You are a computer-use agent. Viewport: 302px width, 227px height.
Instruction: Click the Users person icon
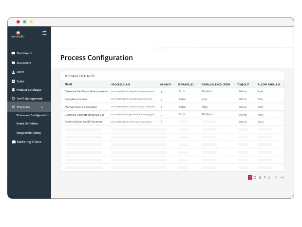click(x=13, y=72)
